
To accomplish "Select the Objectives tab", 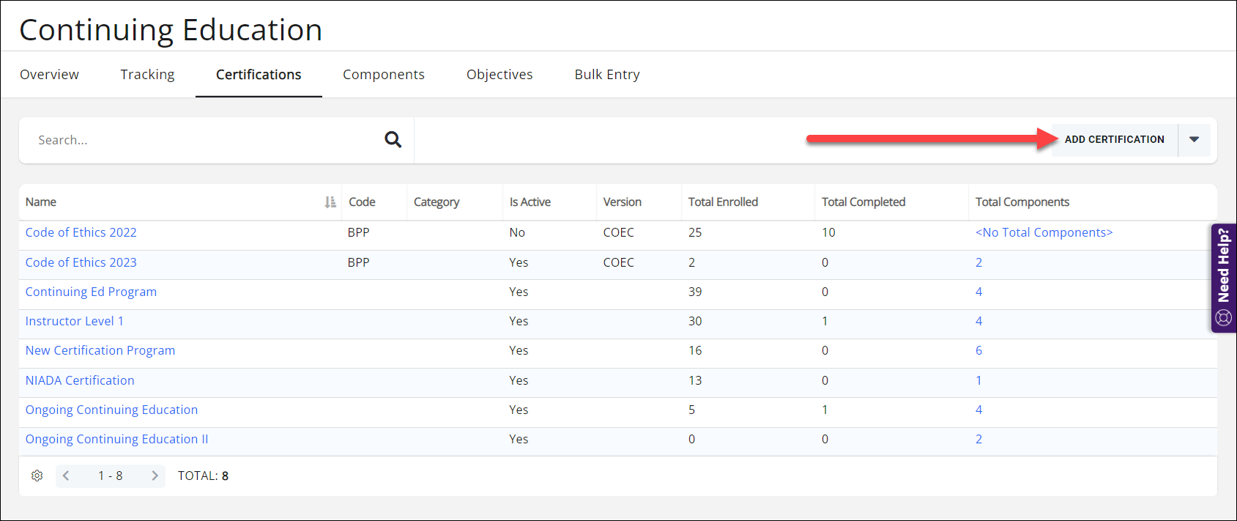I will coord(499,75).
